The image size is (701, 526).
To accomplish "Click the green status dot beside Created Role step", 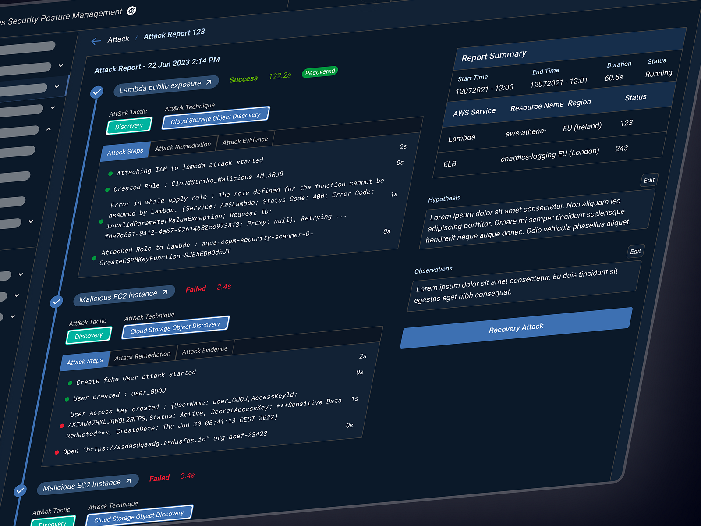I will (107, 189).
